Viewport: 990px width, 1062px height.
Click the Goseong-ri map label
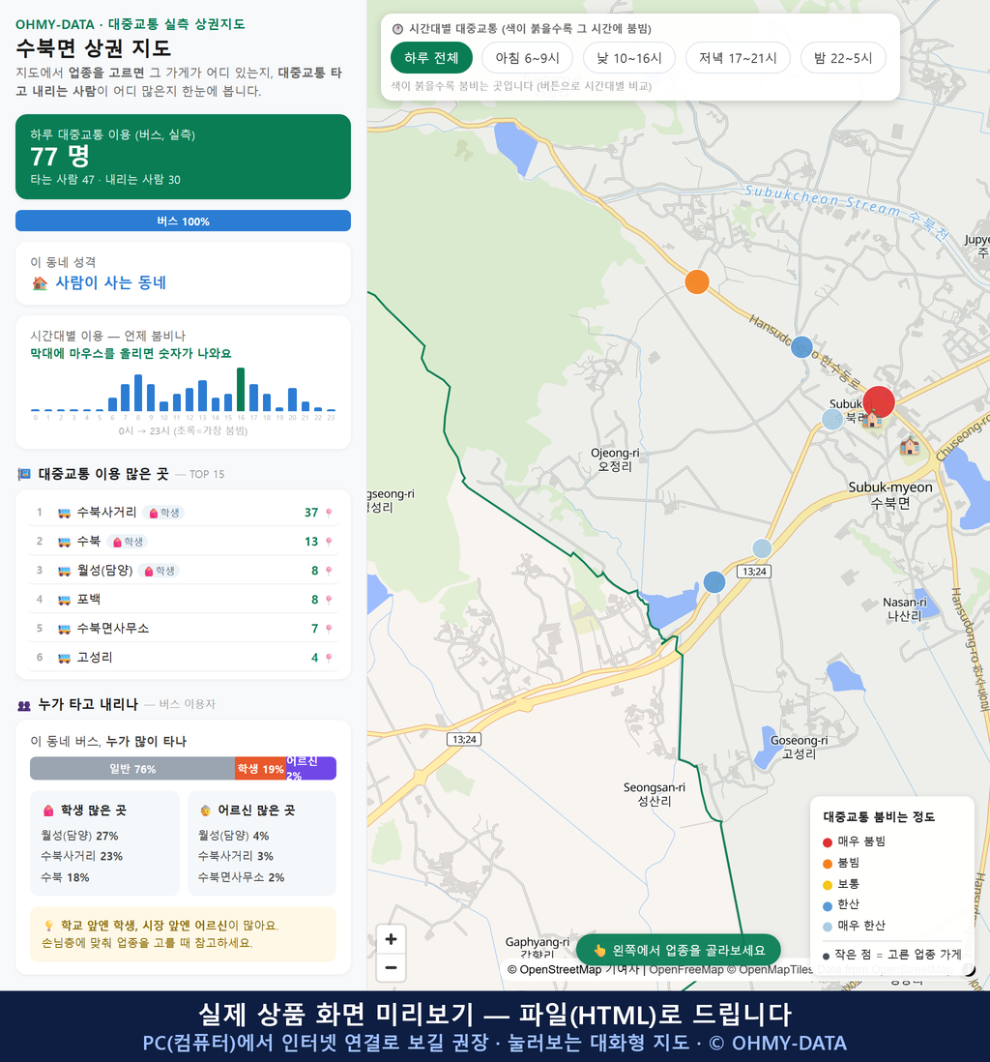click(799, 747)
